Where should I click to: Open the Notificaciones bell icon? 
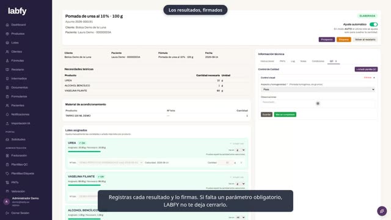click(x=7, y=114)
